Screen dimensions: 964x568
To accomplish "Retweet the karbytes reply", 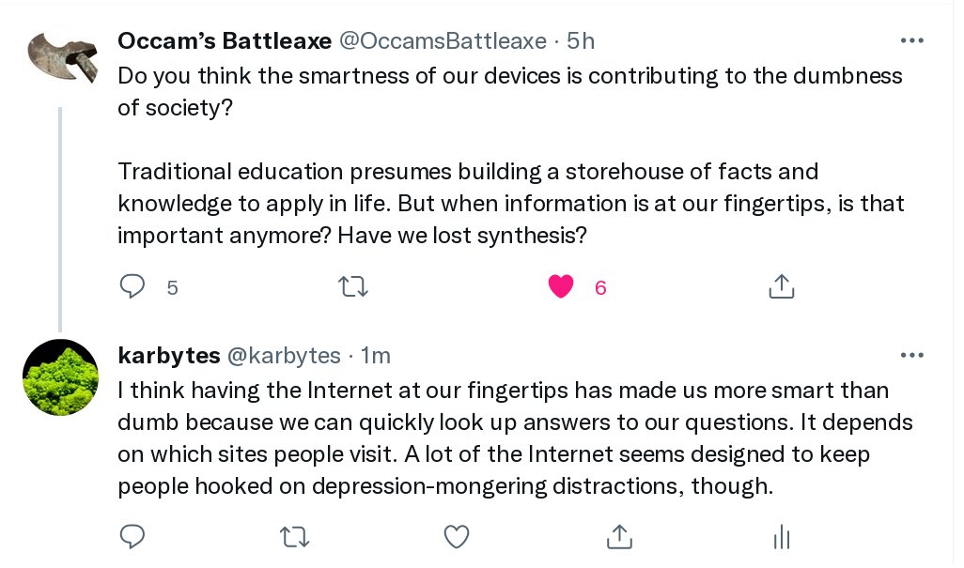I will click(294, 537).
